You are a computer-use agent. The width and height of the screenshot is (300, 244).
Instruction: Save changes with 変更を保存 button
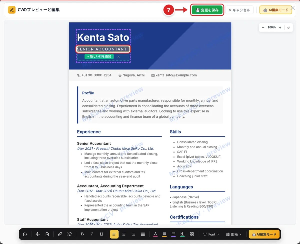tap(207, 10)
